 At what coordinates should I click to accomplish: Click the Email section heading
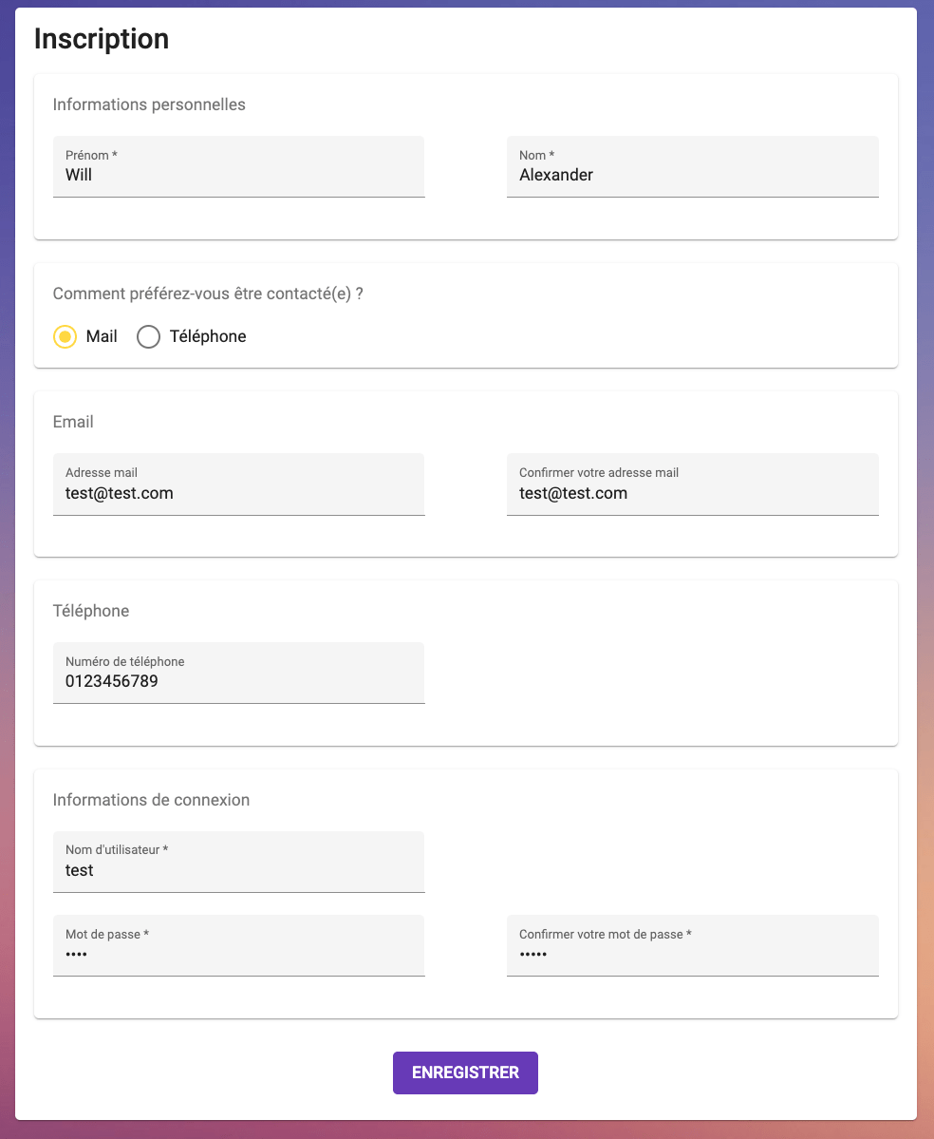73,422
